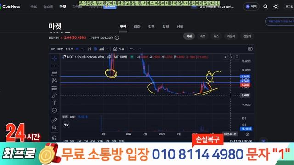Click the undo arrow
Screen dimensions: 294x165
[132, 49]
